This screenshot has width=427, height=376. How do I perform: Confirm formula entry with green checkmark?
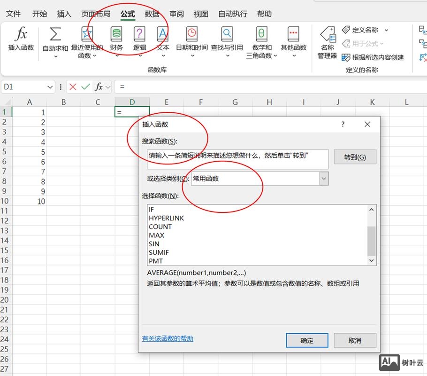85,87
